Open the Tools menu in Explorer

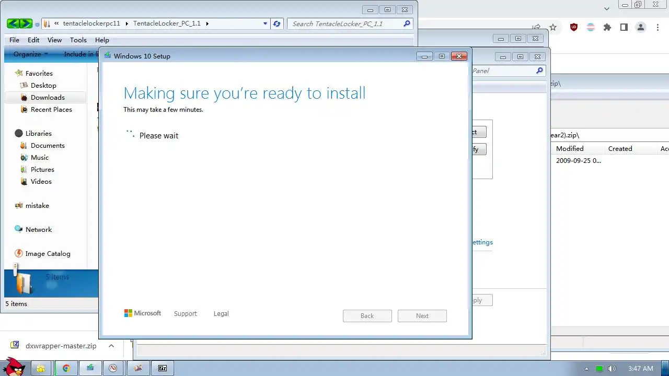(x=78, y=40)
